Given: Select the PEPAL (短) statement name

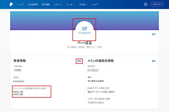Looking at the screenshot, I should (18, 92).
